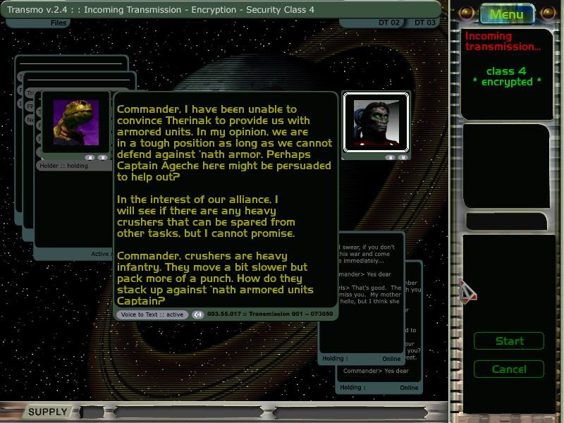This screenshot has height=423, width=564.
Task: Click the U button under alien portrait
Action: click(x=102, y=157)
